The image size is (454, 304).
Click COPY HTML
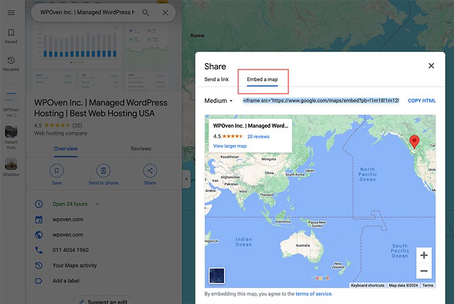coord(422,101)
